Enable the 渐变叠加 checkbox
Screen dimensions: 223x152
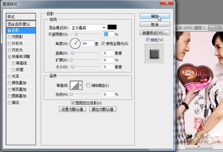click(x=9, y=90)
